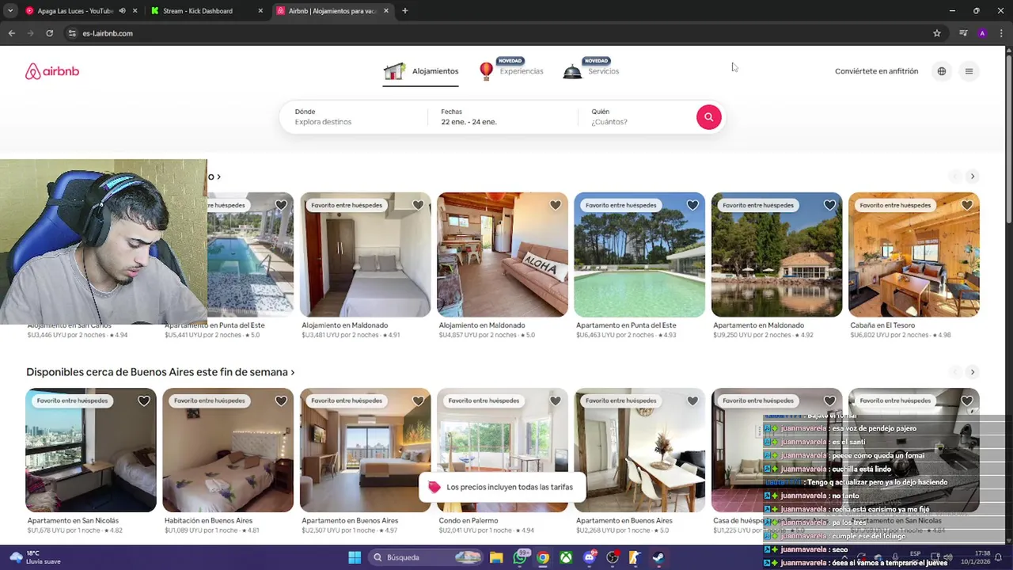The height and width of the screenshot is (570, 1013).
Task: Favorite the Habitación en Buenos Aires listing
Action: [281, 401]
